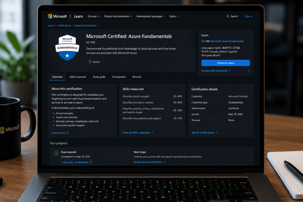Open View all skills measured link
The image size is (303, 202).
tap(138, 132)
